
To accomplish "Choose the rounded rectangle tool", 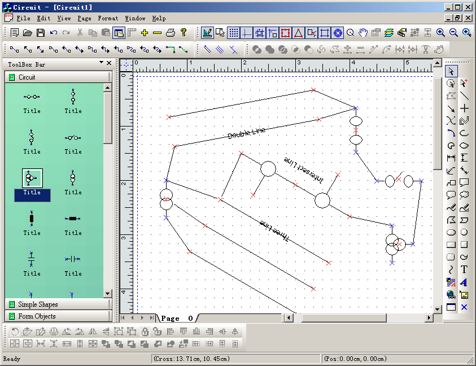I will click(451, 257).
